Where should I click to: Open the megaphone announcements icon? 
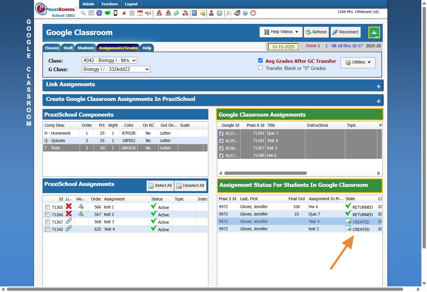pyautogui.click(x=148, y=13)
